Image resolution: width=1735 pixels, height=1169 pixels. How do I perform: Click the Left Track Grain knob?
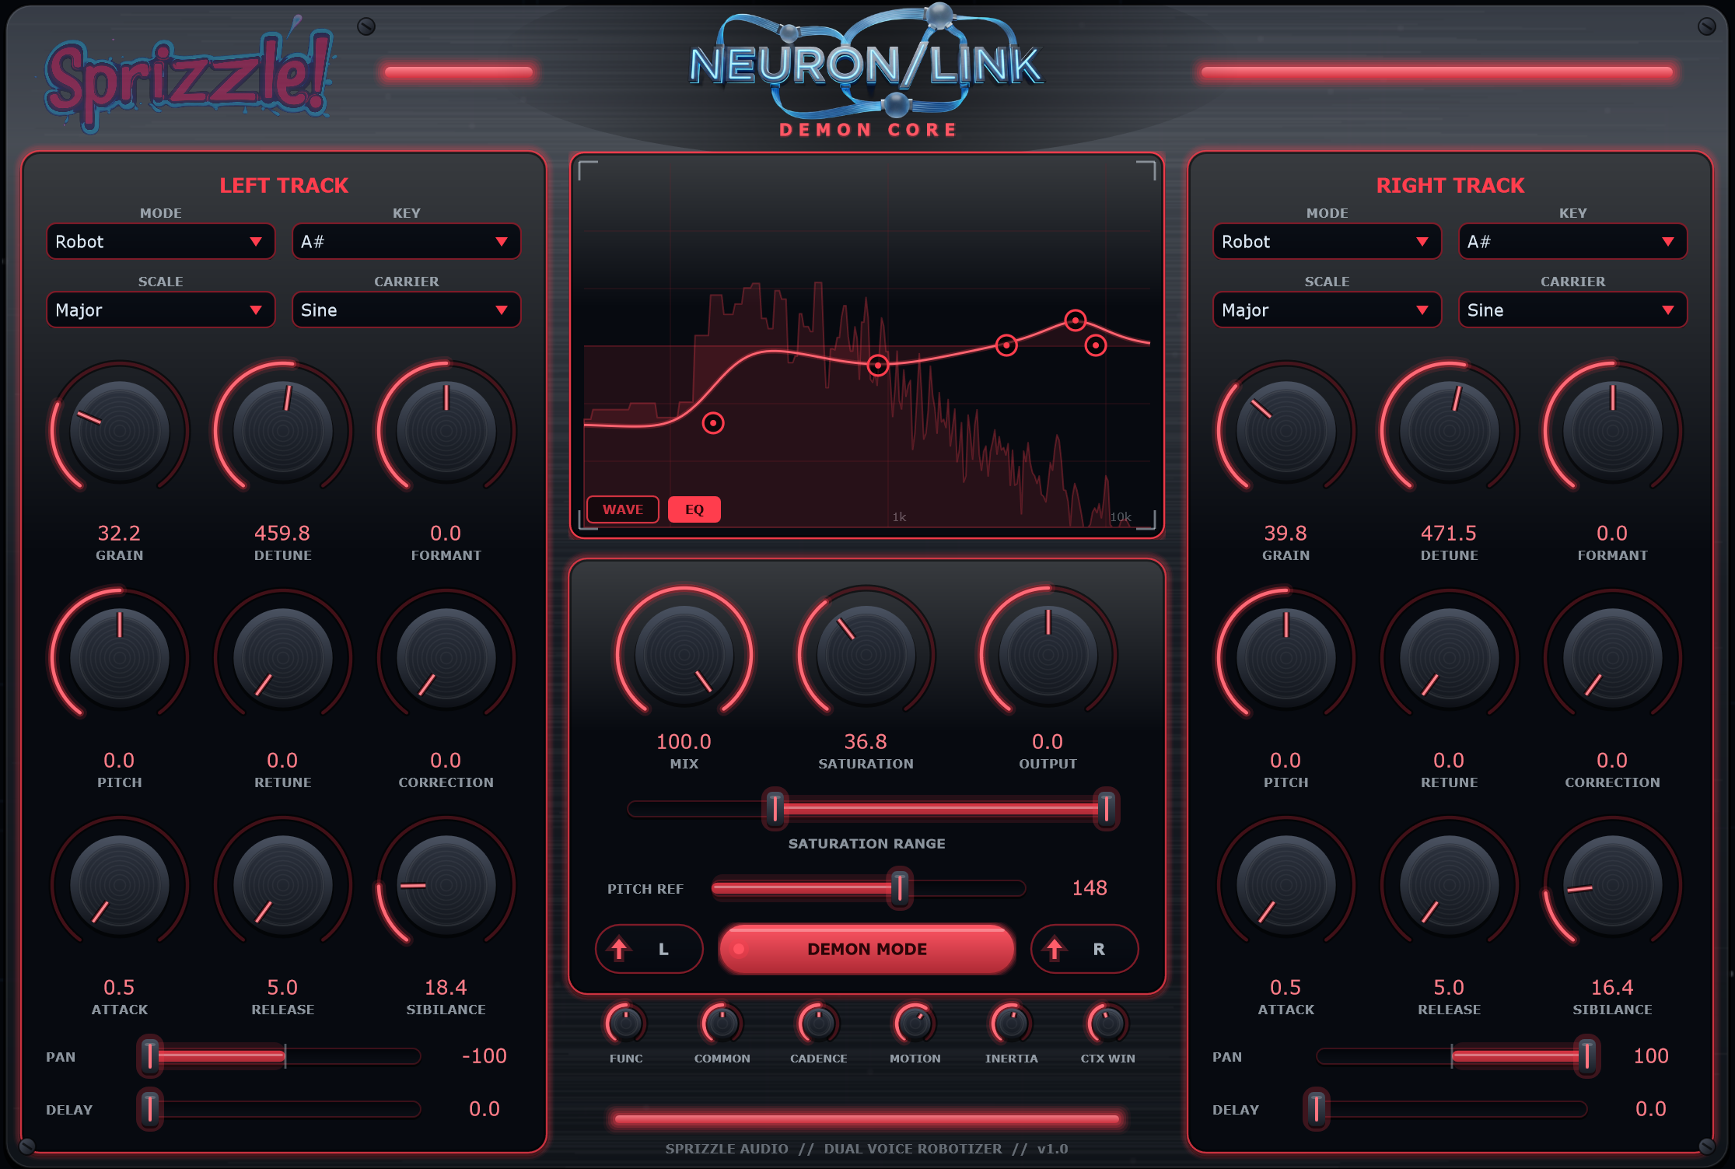pyautogui.click(x=120, y=431)
